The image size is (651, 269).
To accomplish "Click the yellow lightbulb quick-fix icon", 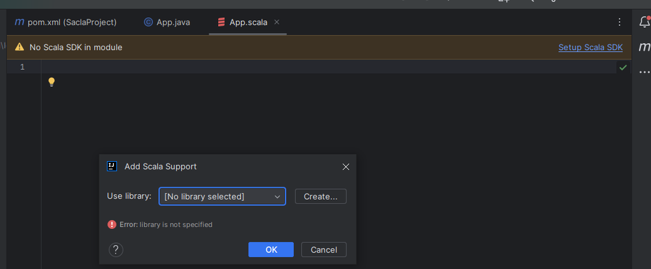I will tap(51, 82).
